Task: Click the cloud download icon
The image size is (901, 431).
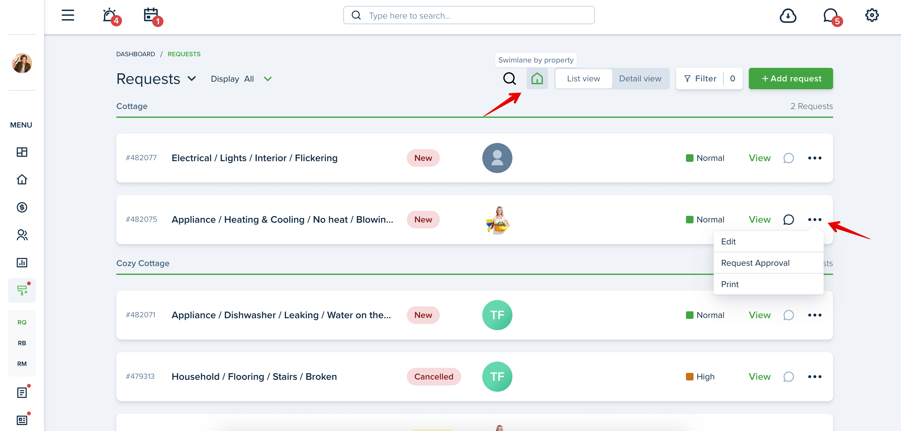Action: [788, 16]
